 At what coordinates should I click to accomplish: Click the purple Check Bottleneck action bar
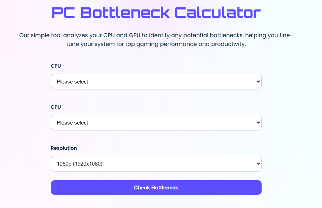(x=156, y=187)
